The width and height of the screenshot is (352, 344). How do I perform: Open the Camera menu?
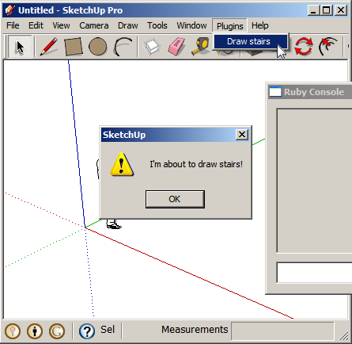coord(94,25)
